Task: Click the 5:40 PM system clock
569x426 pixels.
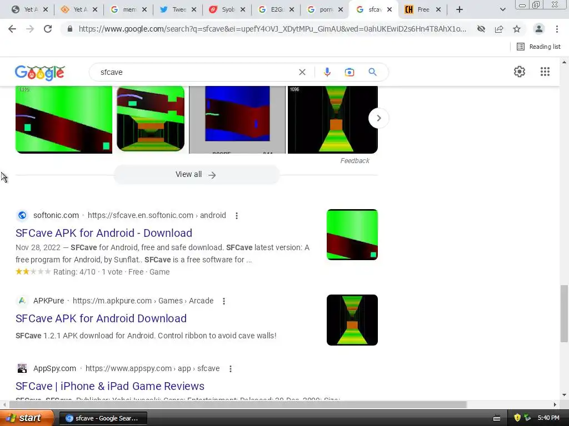Action: click(548, 418)
